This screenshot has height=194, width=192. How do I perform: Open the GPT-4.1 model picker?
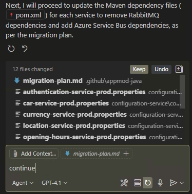click(54, 183)
